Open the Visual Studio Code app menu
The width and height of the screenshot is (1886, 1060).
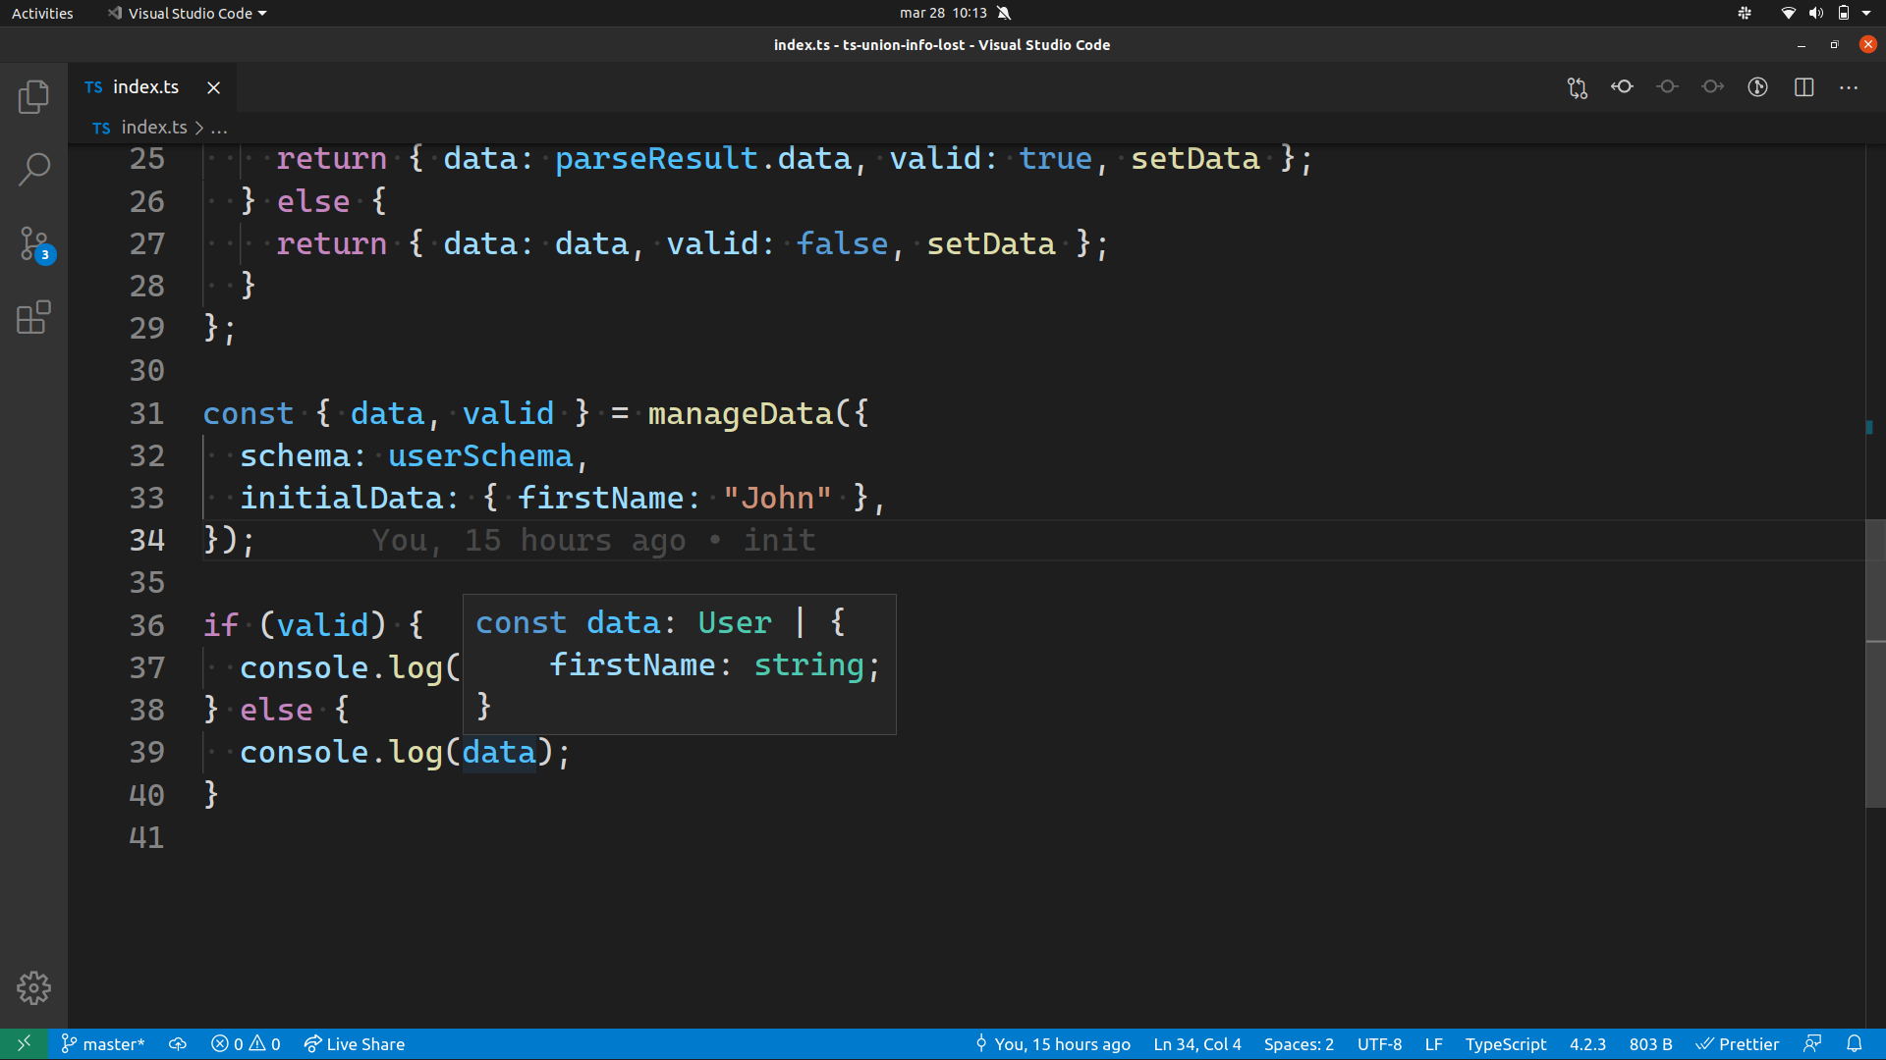point(189,13)
